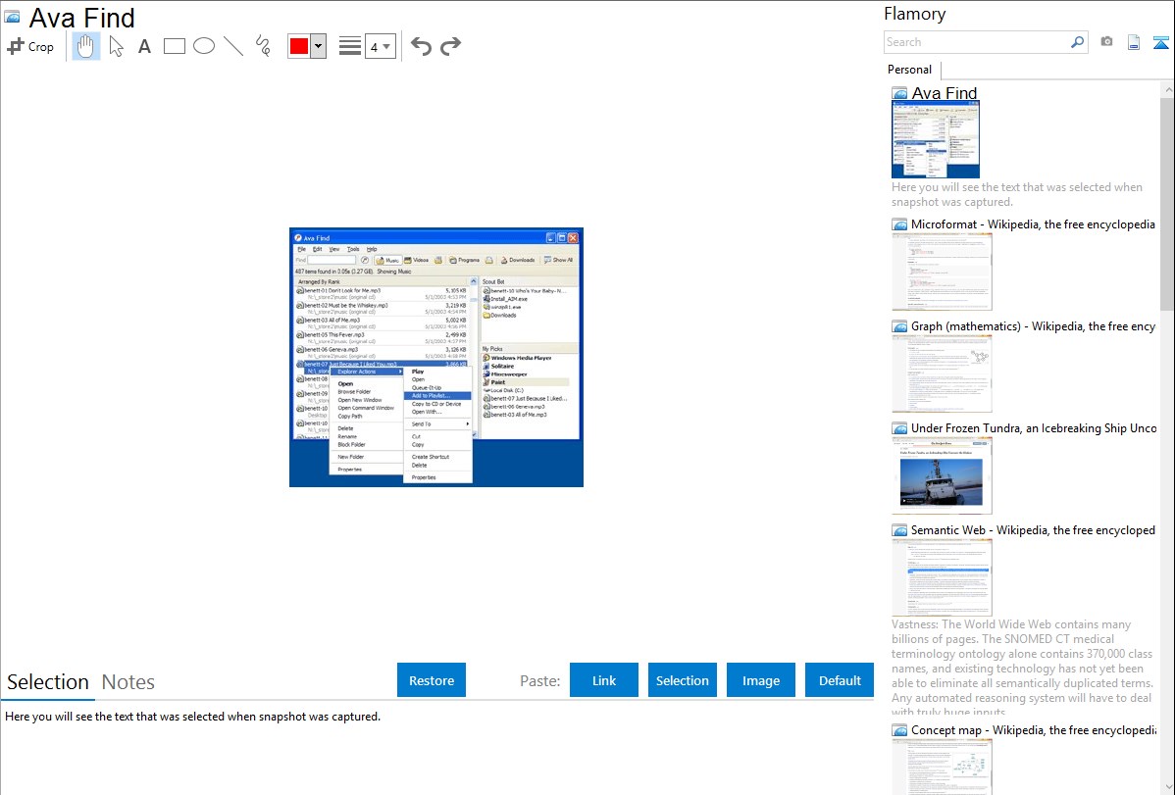Pick the rectangle shape tool
The width and height of the screenshot is (1175, 795).
point(174,46)
